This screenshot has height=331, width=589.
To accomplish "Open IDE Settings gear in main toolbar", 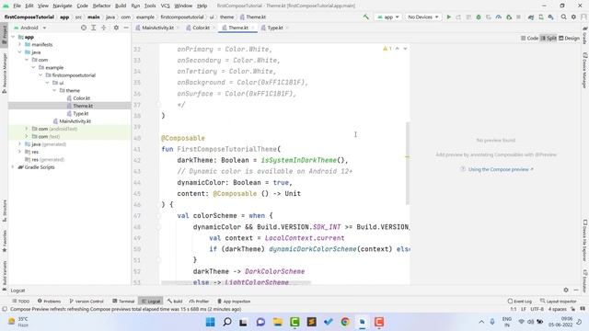I will (573, 17).
